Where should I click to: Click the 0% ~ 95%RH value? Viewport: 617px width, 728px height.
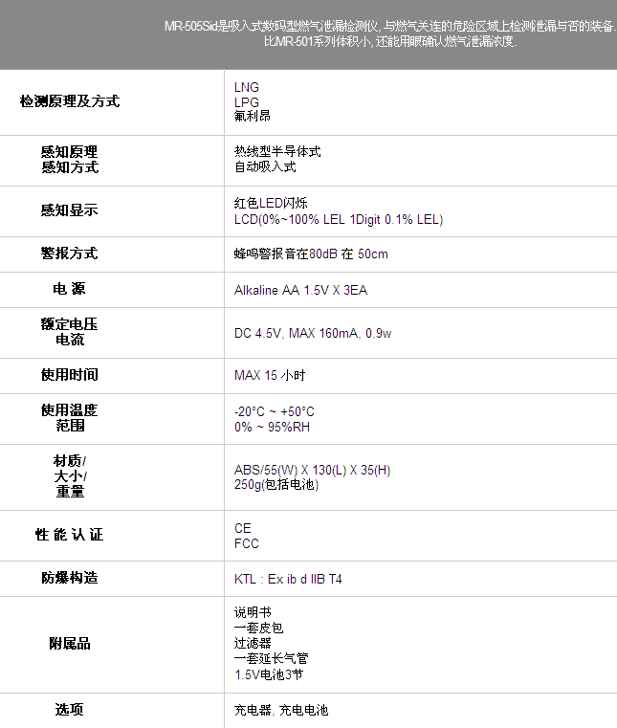272,428
